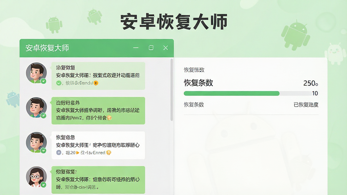Maximize the 安卓恢复大师 window

pos(151,48)
